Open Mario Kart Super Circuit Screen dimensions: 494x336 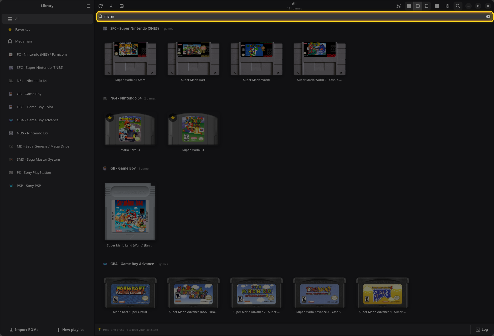130,292
